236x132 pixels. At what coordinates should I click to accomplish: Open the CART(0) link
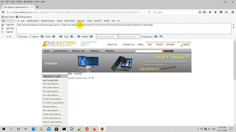coord(185,45)
